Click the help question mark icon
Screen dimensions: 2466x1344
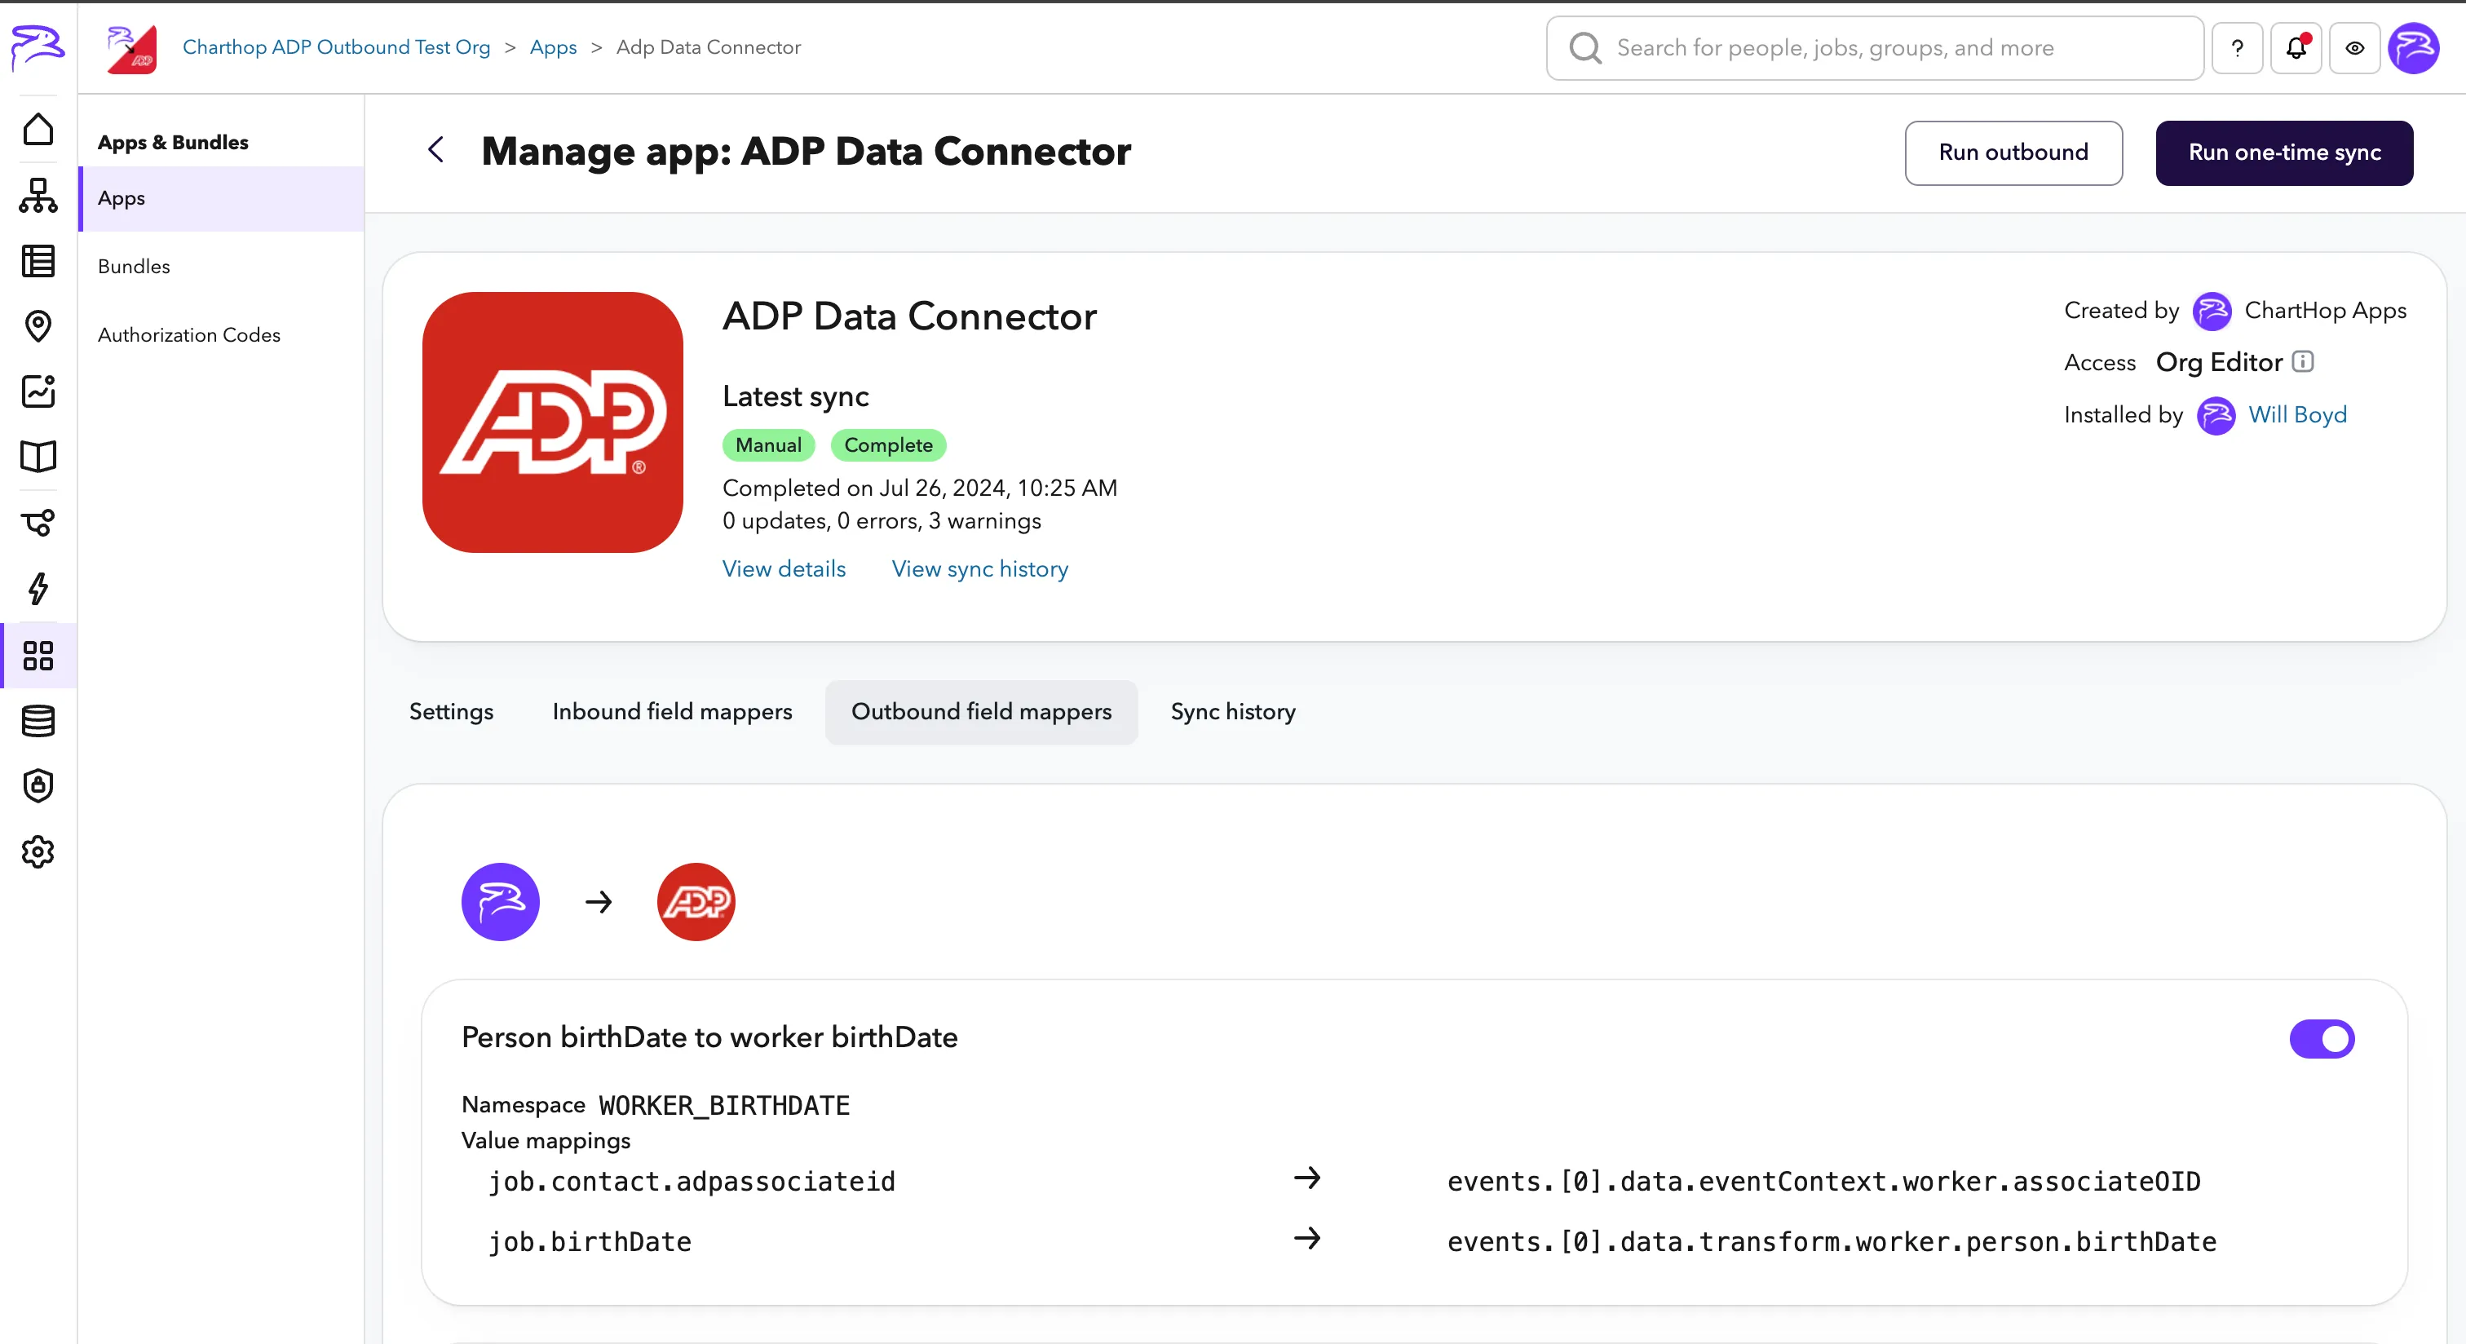[2237, 48]
